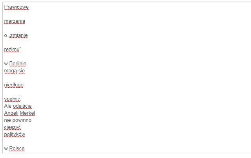Place cursor on the word "odejście"
Image resolution: width=251 pixels, height=158 pixels.
click(x=22, y=106)
